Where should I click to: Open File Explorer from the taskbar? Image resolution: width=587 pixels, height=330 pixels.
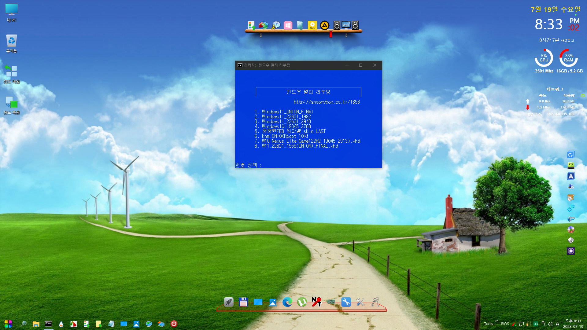click(x=36, y=324)
